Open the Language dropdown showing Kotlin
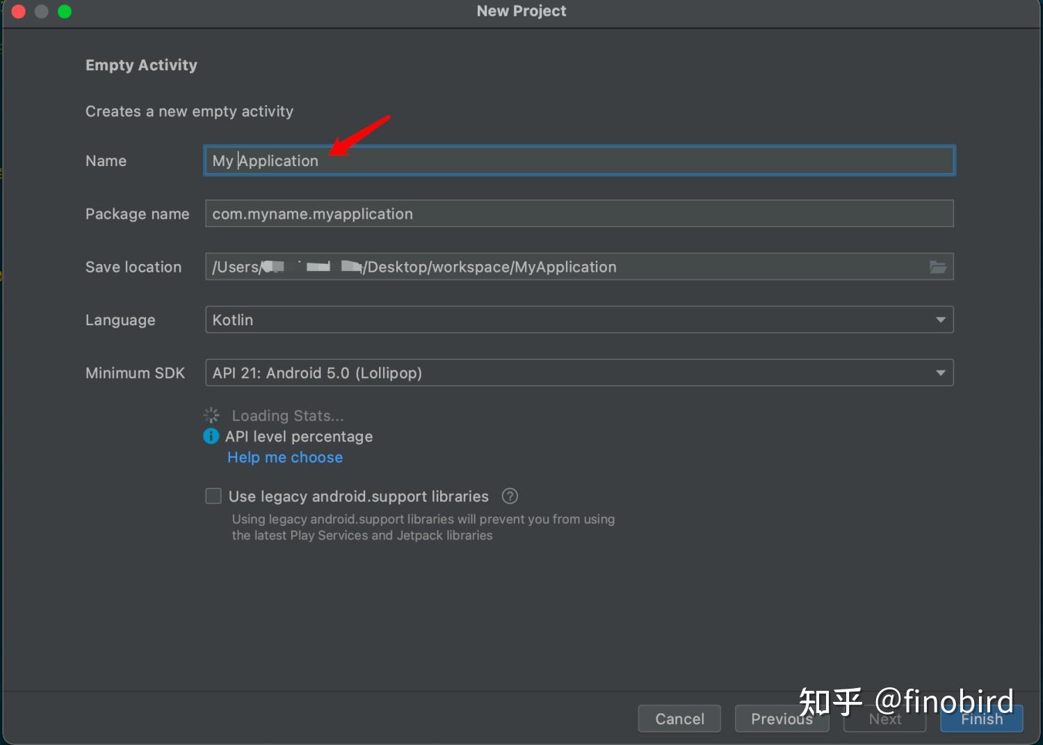The image size is (1043, 745). click(x=579, y=320)
